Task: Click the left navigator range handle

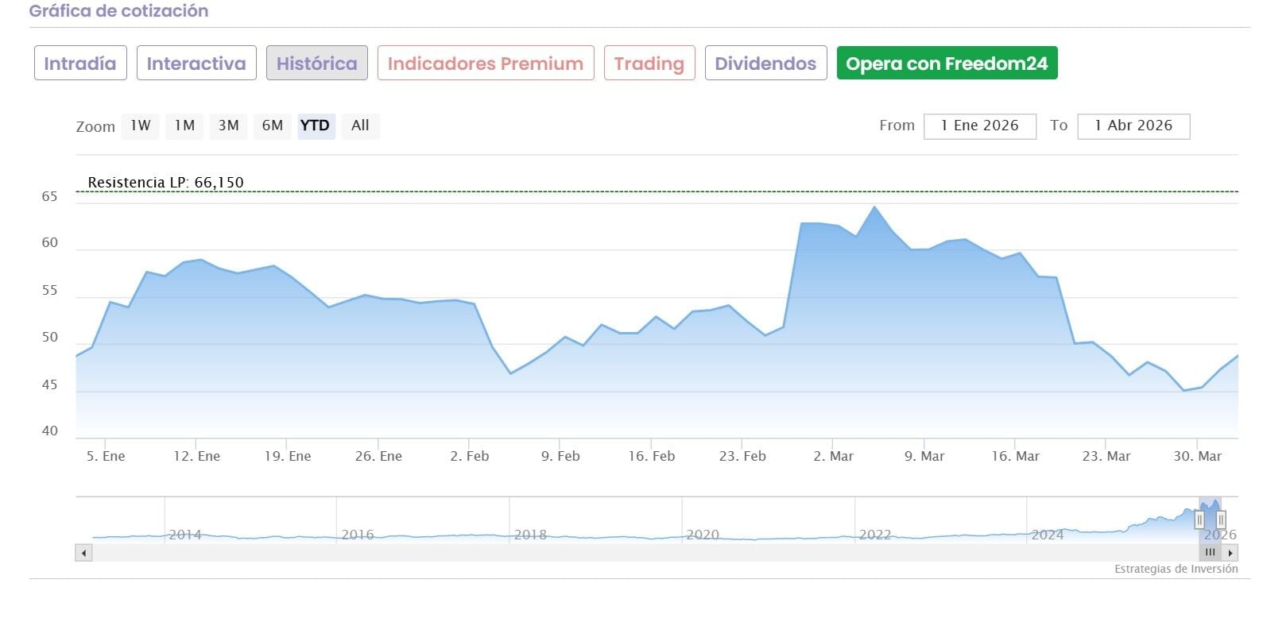Action: [x=1199, y=520]
